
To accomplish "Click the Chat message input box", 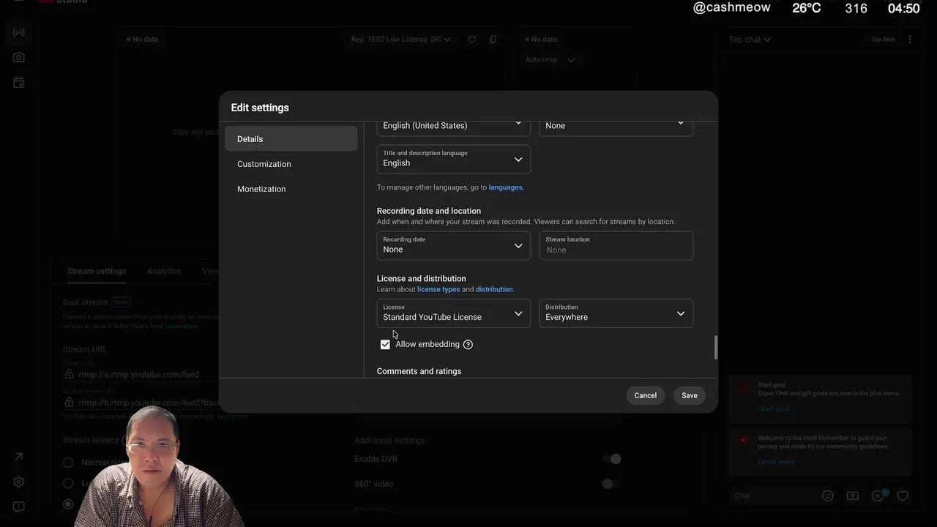I will (773, 496).
